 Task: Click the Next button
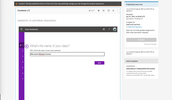tap(99, 63)
